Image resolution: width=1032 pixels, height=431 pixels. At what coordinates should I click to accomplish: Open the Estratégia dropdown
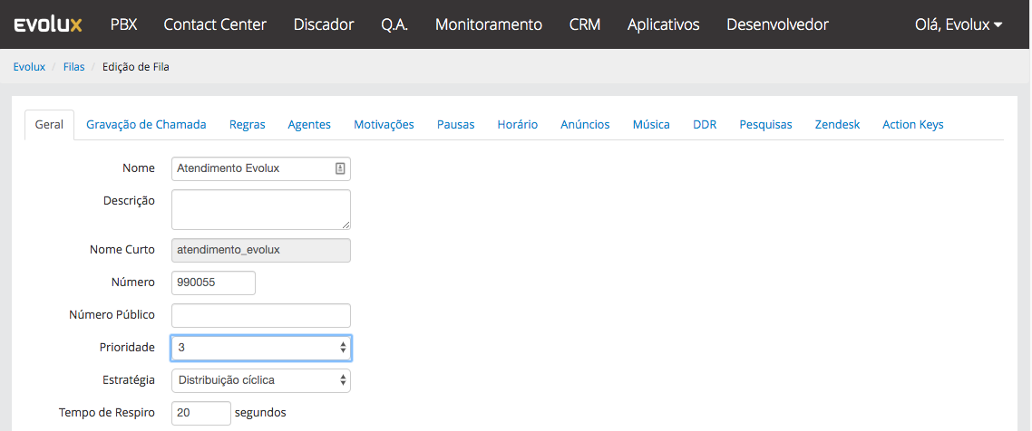260,379
